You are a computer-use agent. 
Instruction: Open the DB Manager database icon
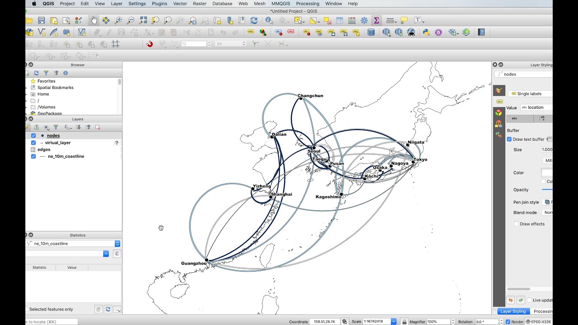pos(371,32)
